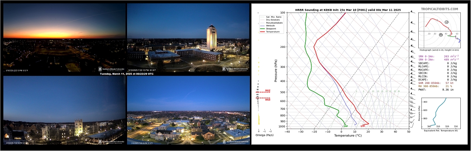Screen dimensions: 471x151
Task: Click the Northern Illinois University logo on tower view
Action: 235,69
